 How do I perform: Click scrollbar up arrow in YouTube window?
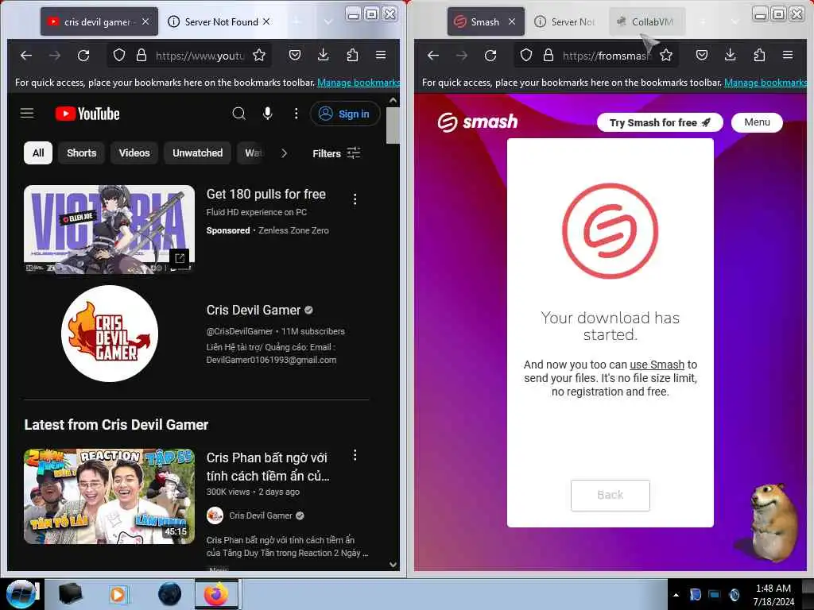click(x=393, y=100)
